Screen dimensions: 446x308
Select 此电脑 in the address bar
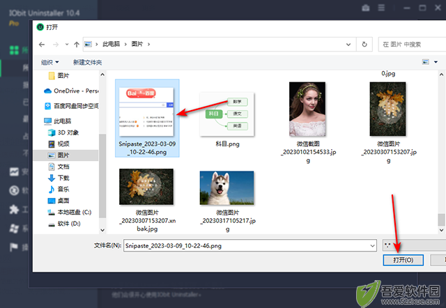111,44
